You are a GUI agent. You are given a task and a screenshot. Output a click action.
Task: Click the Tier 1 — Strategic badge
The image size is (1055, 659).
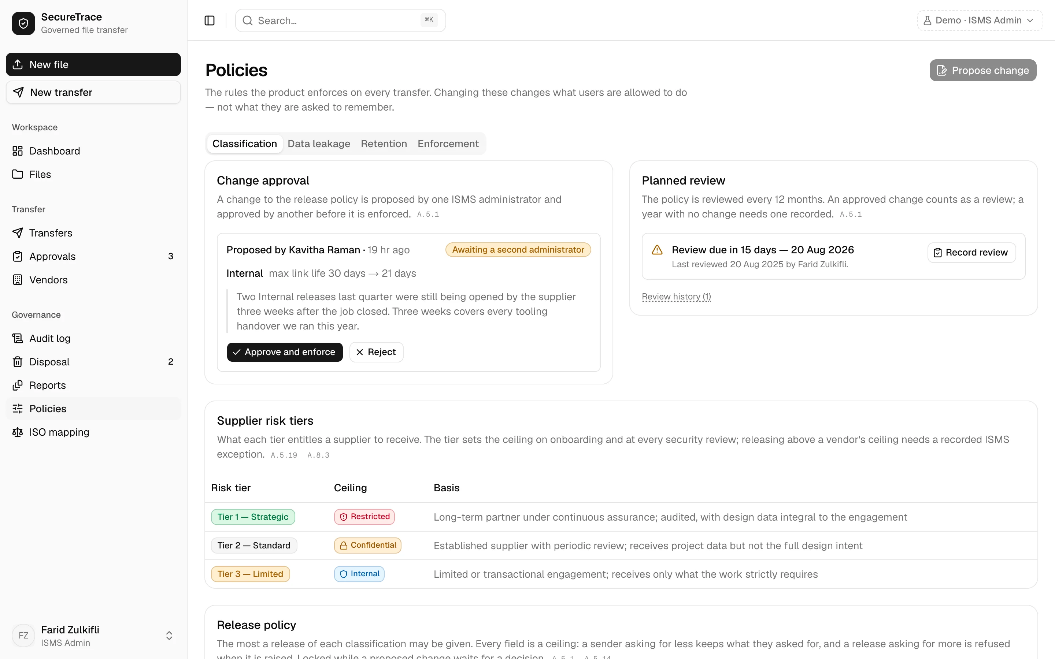coord(253,517)
